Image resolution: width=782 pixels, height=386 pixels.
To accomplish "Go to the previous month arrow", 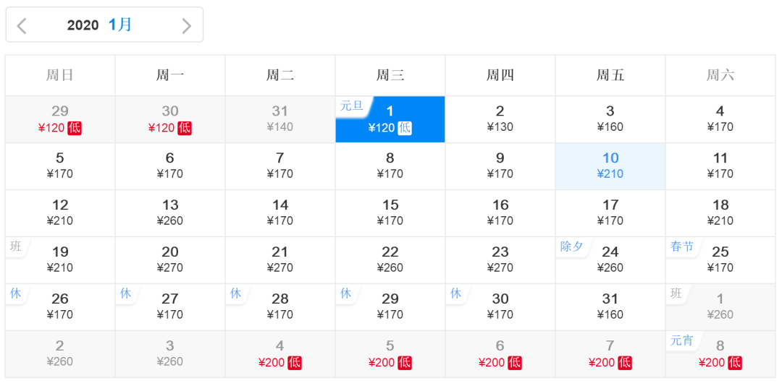I will (22, 25).
